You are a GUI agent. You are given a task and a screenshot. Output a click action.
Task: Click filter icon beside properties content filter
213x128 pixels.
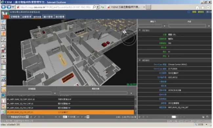tap(209, 26)
